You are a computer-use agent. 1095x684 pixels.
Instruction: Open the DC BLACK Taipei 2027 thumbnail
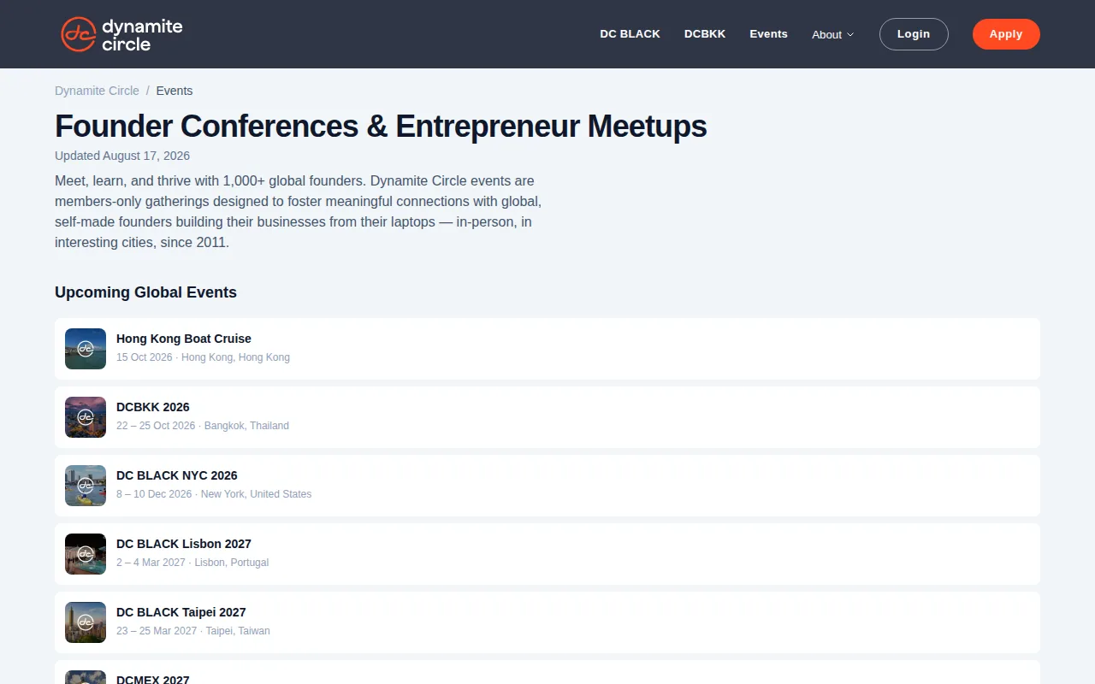[86, 622]
